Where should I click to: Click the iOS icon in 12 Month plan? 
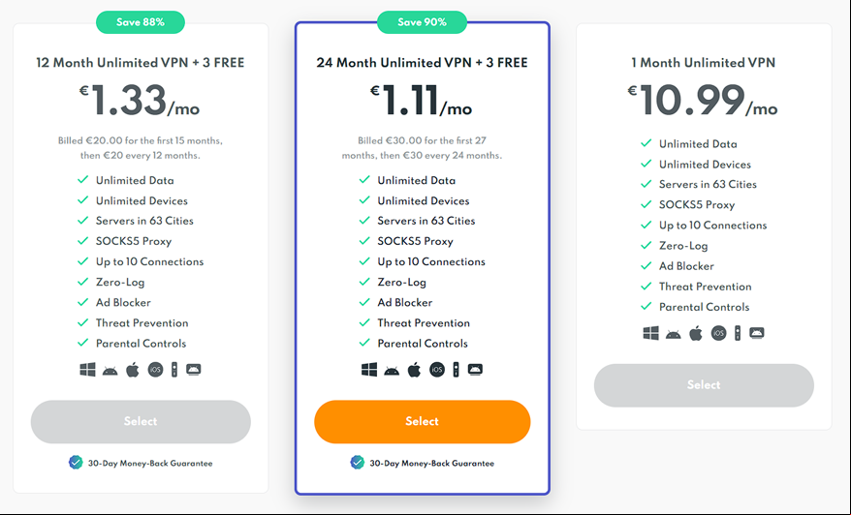click(155, 370)
